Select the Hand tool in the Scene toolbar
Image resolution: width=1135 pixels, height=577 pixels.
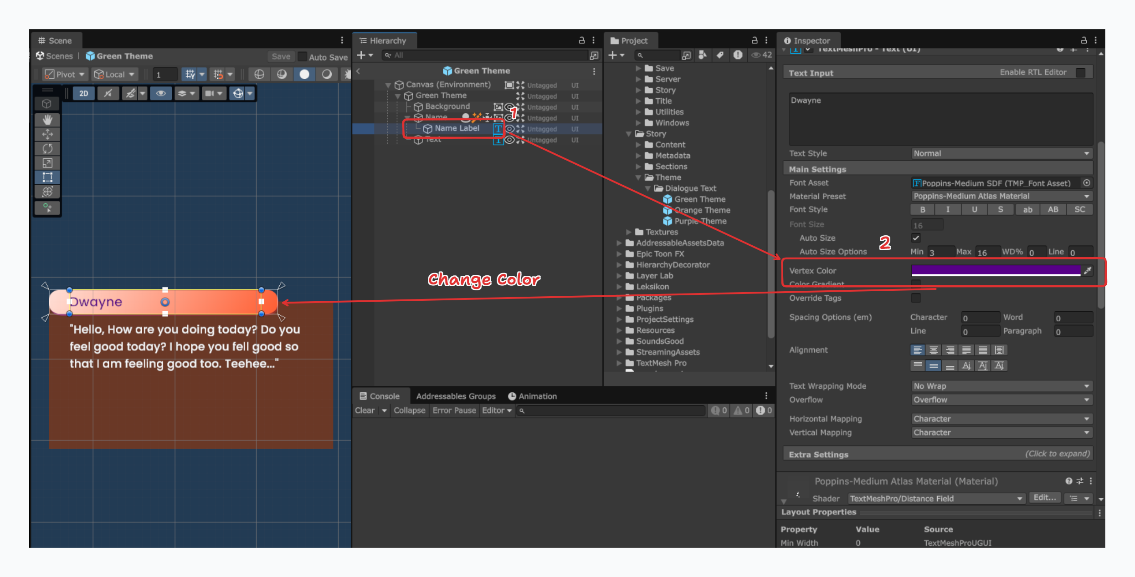pyautogui.click(x=47, y=120)
